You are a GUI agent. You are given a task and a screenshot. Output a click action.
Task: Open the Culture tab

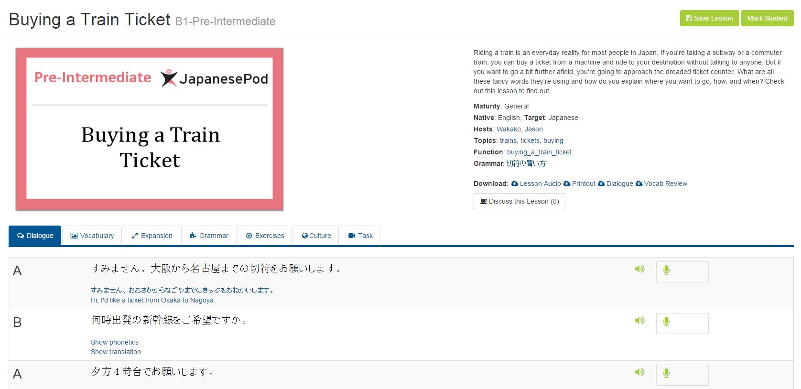pyautogui.click(x=316, y=236)
